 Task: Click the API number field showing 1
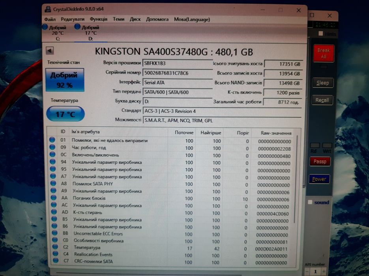point(315,272)
